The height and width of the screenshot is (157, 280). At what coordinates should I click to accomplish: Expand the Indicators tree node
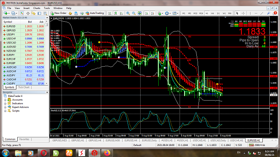pos(5,103)
